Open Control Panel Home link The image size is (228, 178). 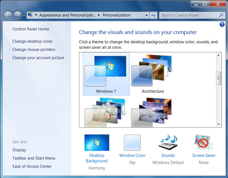31,29
